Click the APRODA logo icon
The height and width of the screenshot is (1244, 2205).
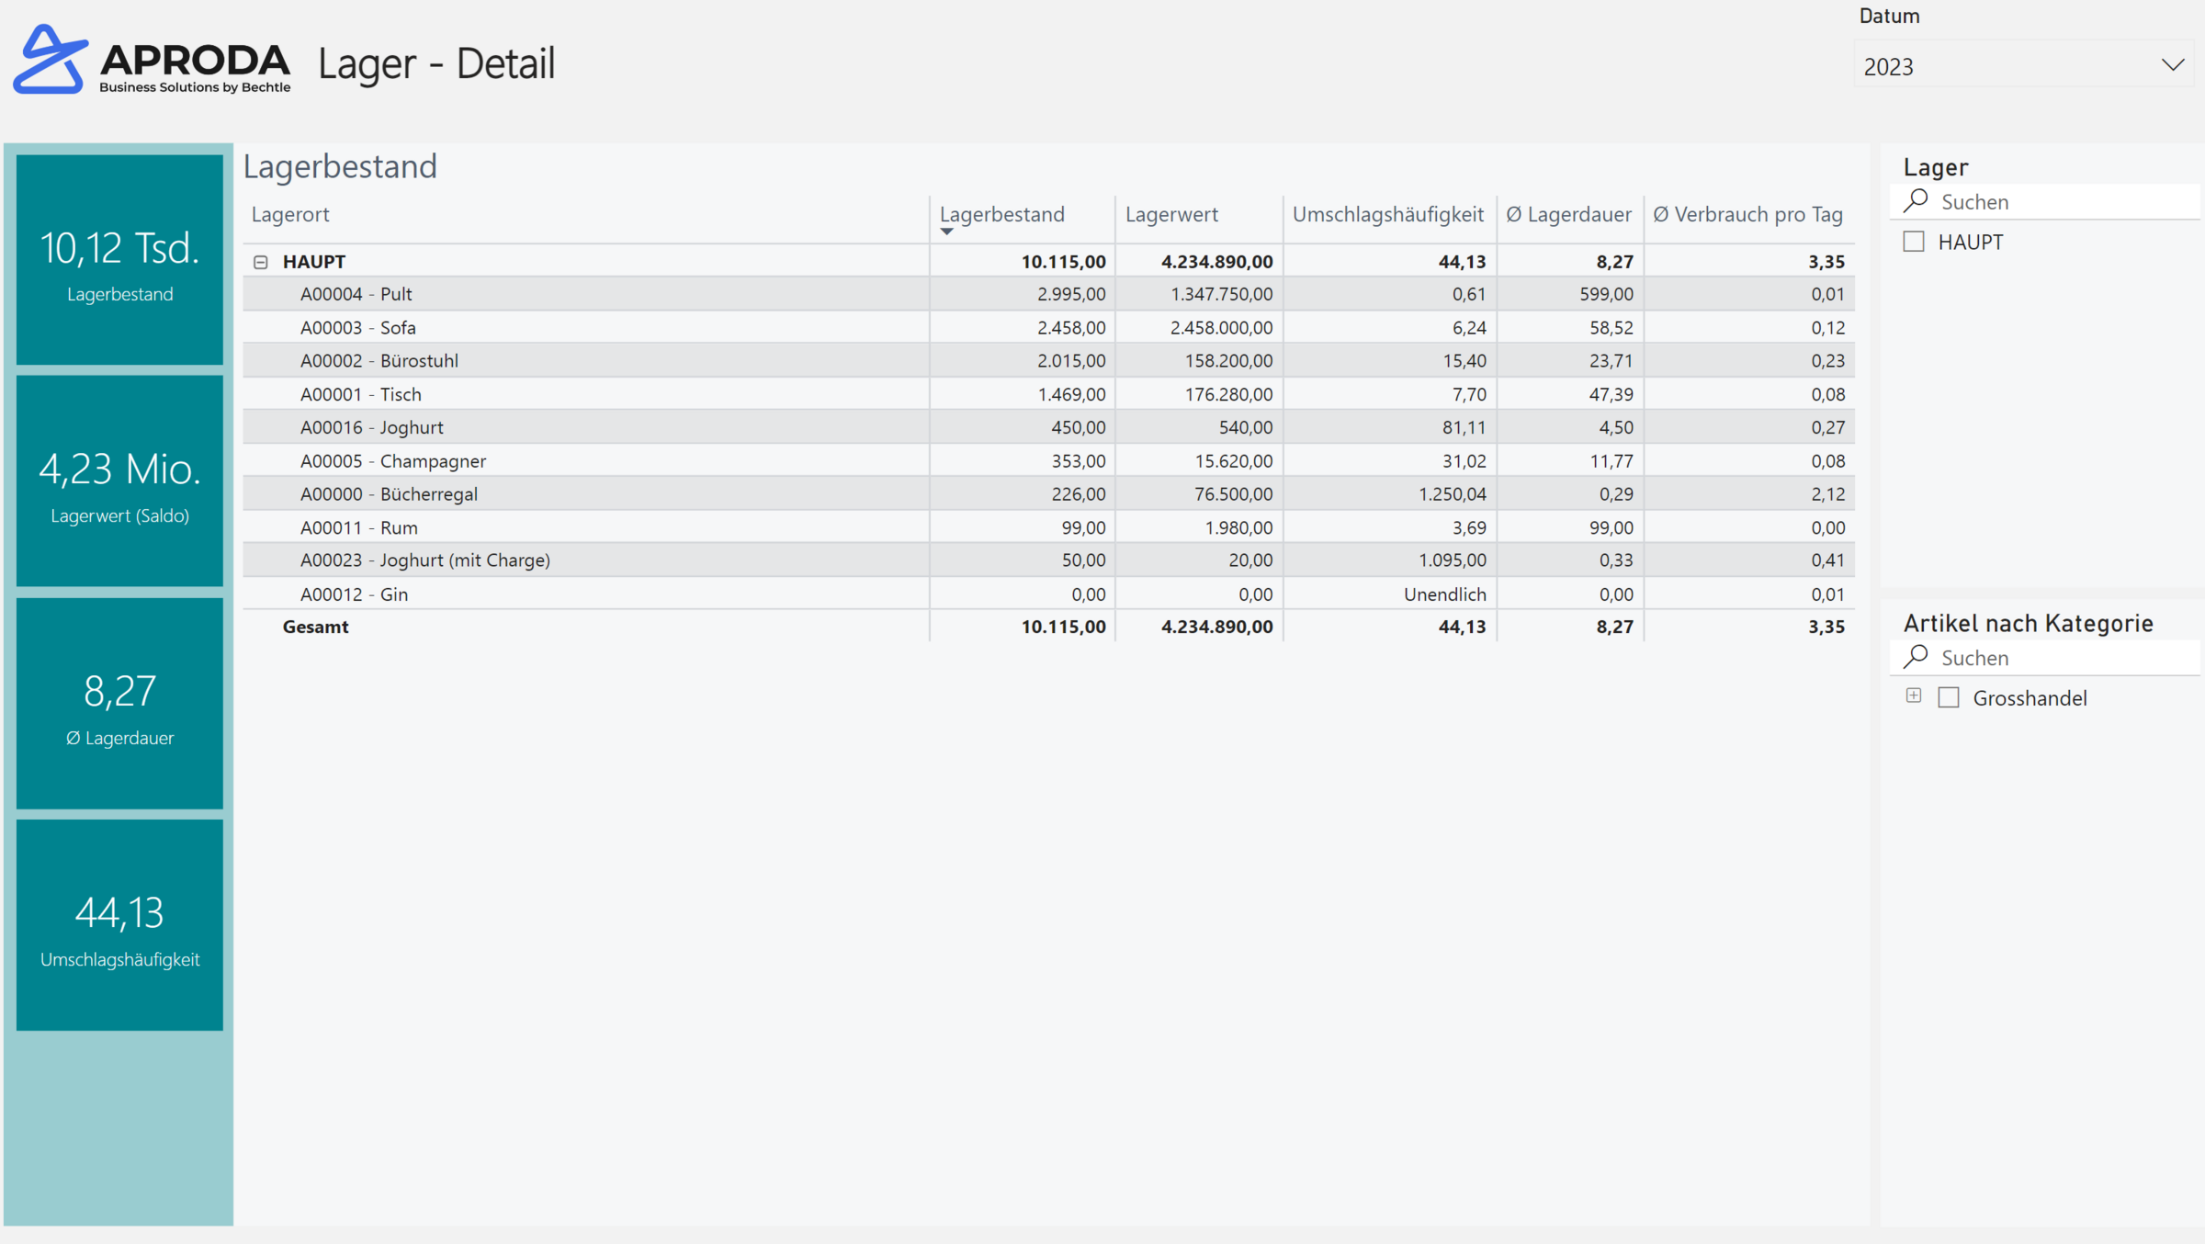pos(50,61)
